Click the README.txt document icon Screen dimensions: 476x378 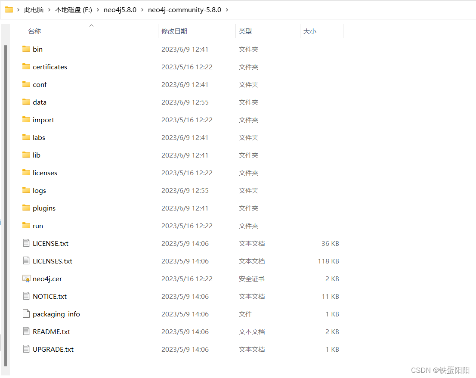[x=26, y=331]
